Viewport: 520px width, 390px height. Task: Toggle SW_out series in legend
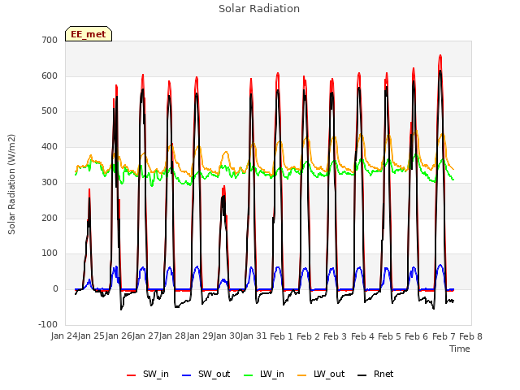click(x=206, y=374)
